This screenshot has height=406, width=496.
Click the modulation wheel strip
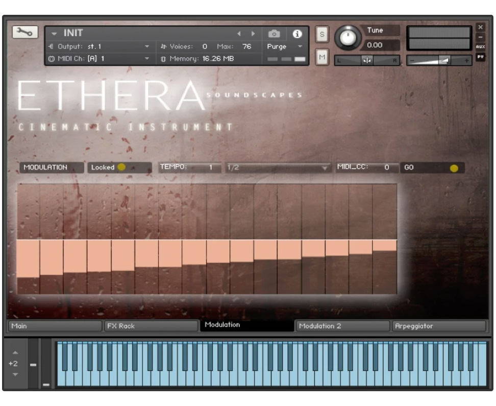point(46,363)
